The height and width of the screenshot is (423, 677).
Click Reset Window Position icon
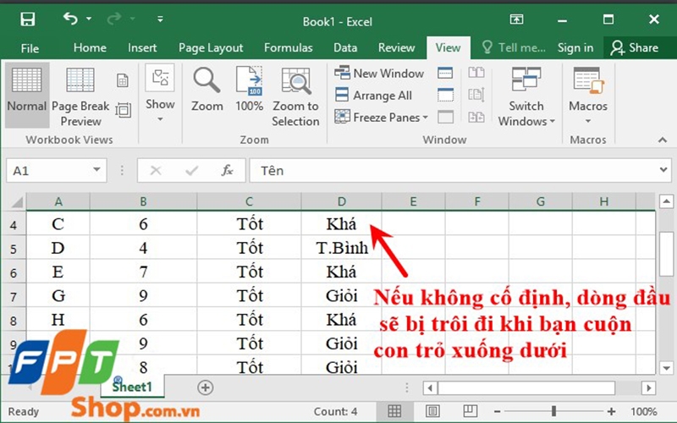[476, 117]
